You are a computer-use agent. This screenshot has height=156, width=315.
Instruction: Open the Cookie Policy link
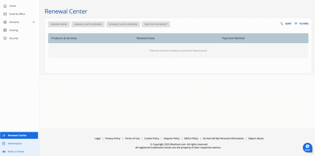152,138
